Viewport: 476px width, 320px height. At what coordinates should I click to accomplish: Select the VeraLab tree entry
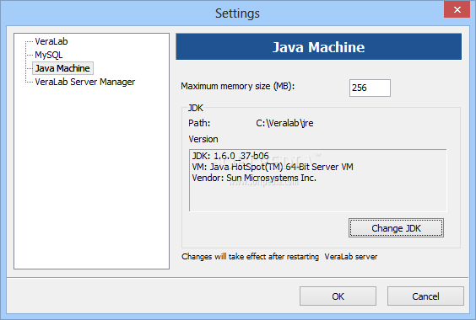pyautogui.click(x=51, y=41)
